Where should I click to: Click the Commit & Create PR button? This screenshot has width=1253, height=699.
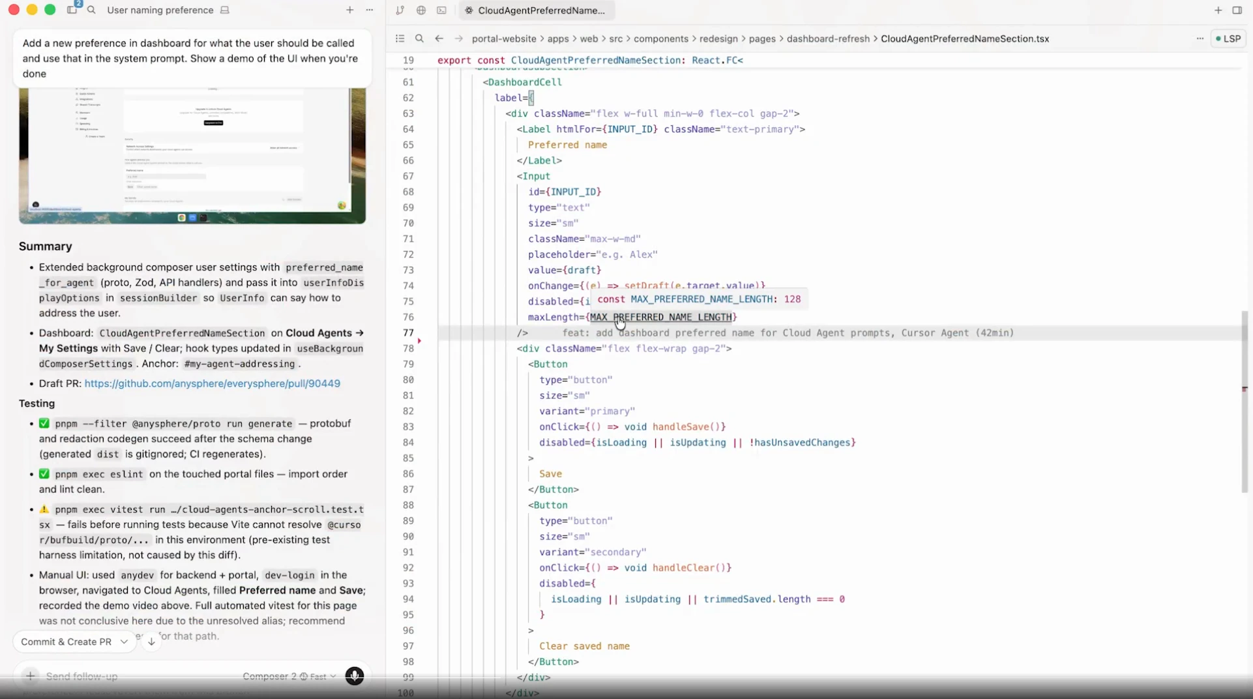(65, 642)
